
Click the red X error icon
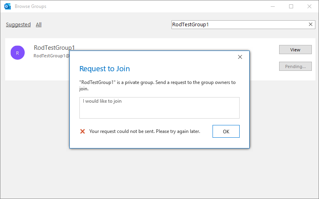pos(83,131)
